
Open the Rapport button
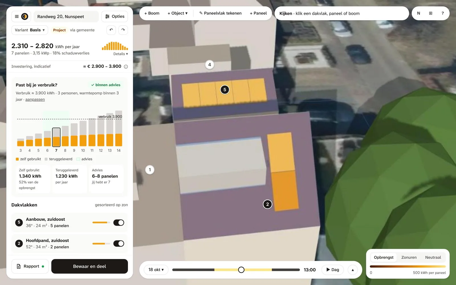click(30, 266)
